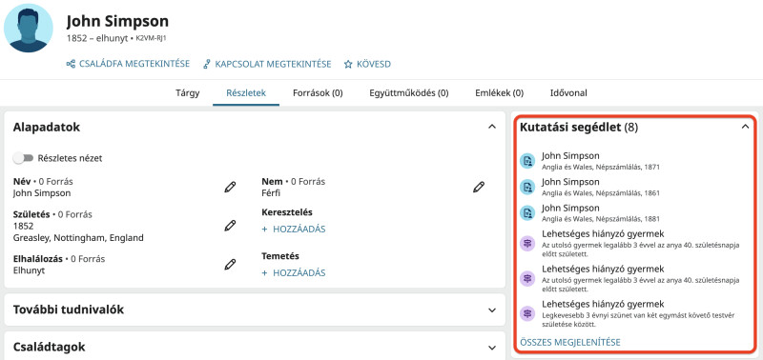Click the John Simpson page heading
The image size is (763, 360).
click(x=117, y=21)
